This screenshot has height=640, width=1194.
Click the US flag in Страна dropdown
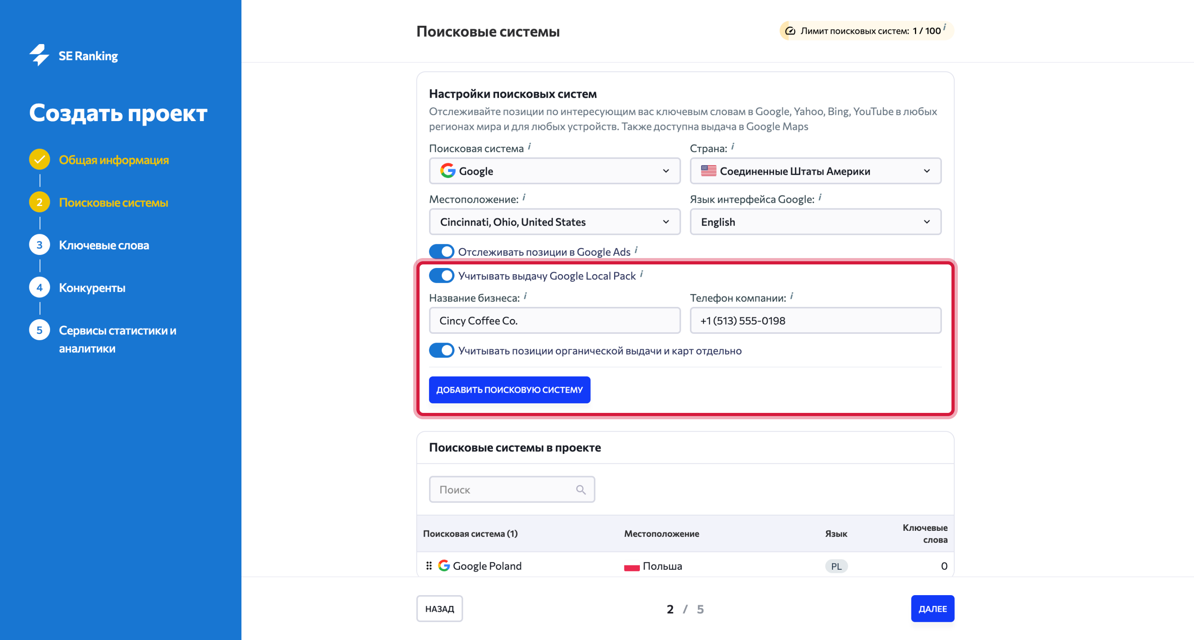click(708, 171)
